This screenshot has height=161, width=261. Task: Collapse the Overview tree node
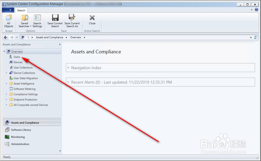coord(4,51)
